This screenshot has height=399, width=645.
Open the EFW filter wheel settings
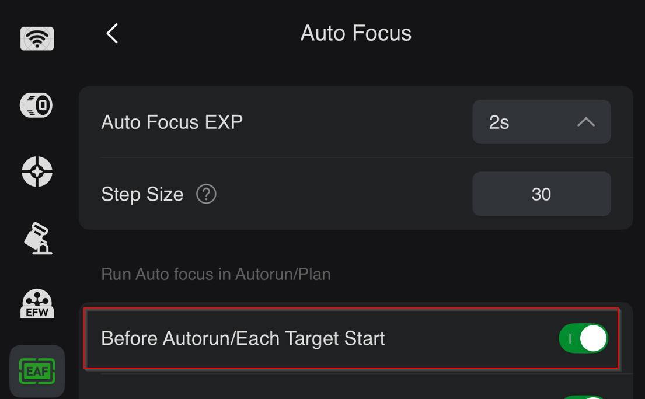tap(37, 304)
